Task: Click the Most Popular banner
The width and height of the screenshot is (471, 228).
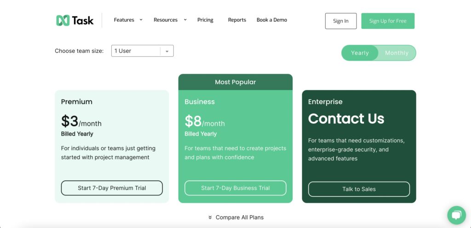Action: [x=235, y=82]
